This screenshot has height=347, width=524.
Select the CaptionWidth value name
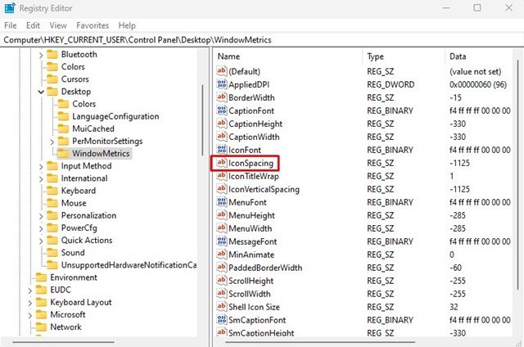point(254,137)
